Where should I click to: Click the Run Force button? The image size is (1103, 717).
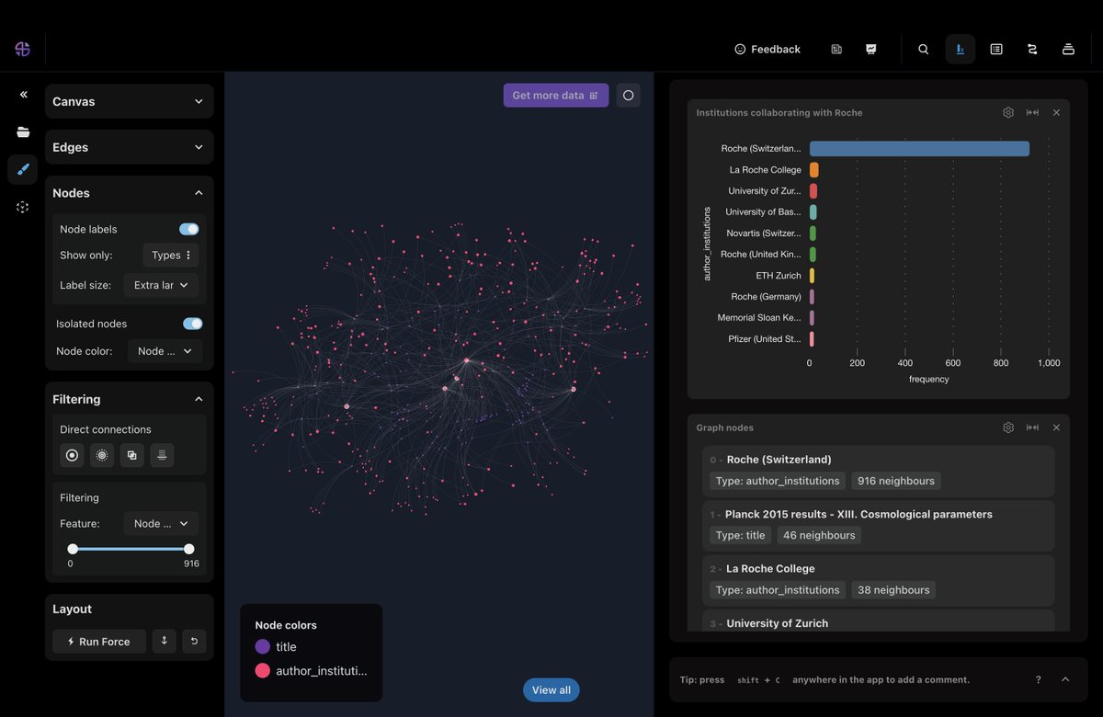pyautogui.click(x=99, y=641)
